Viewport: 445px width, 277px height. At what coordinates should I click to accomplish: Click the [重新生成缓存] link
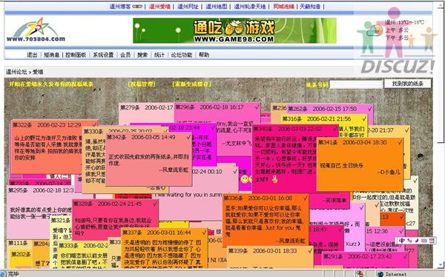click(191, 84)
